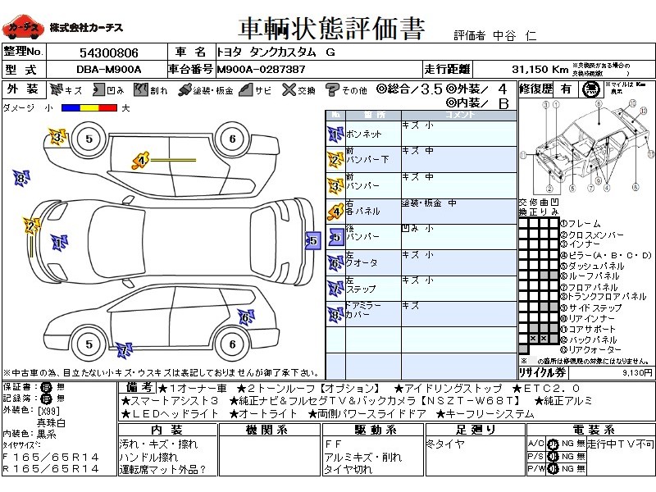Open the vehicle frame structure diagram
The height and width of the screenshot is (492, 656).
tap(586, 147)
